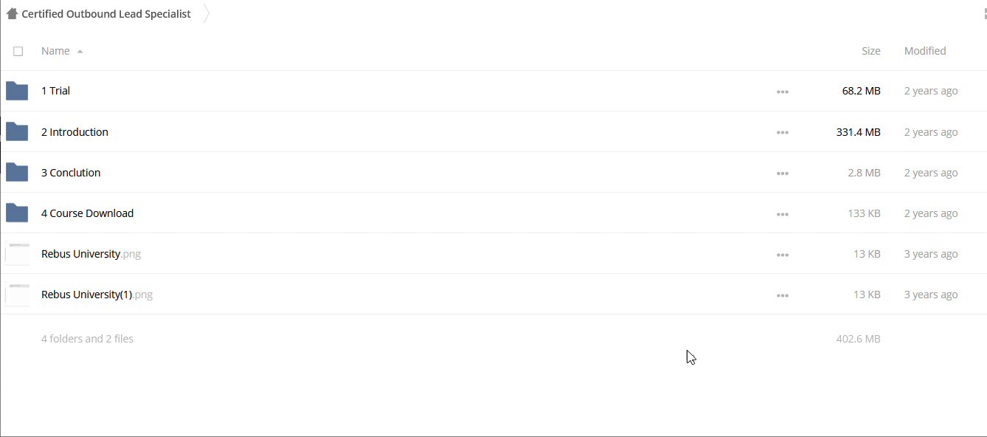Viewport: 987px width, 437px height.
Task: Click the home icon in breadcrumb
Action: pos(12,14)
